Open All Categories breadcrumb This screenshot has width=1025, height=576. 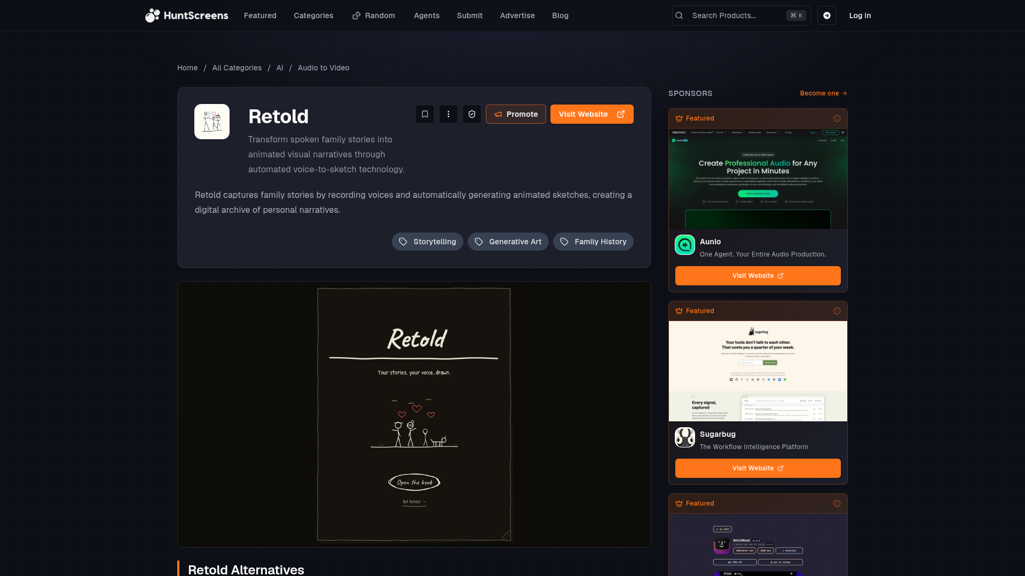237,68
